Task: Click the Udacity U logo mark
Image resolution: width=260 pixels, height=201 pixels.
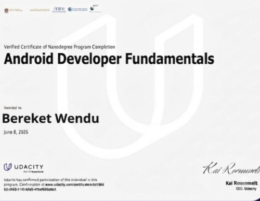Action: 7,167
